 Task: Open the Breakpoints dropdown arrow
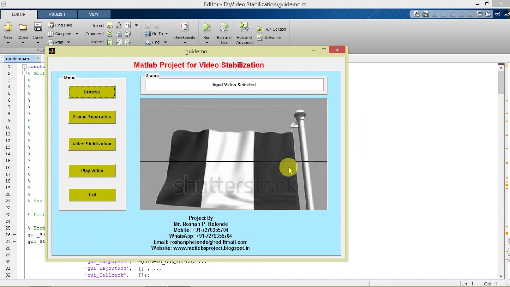[184, 43]
